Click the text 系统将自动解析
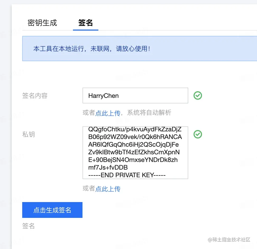This screenshot has width=257, height=249. pyautogui.click(x=149, y=113)
